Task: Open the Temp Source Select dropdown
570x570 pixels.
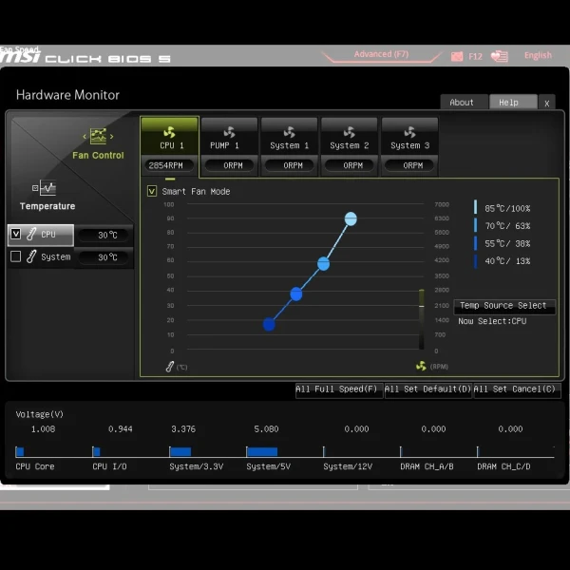Action: [504, 306]
